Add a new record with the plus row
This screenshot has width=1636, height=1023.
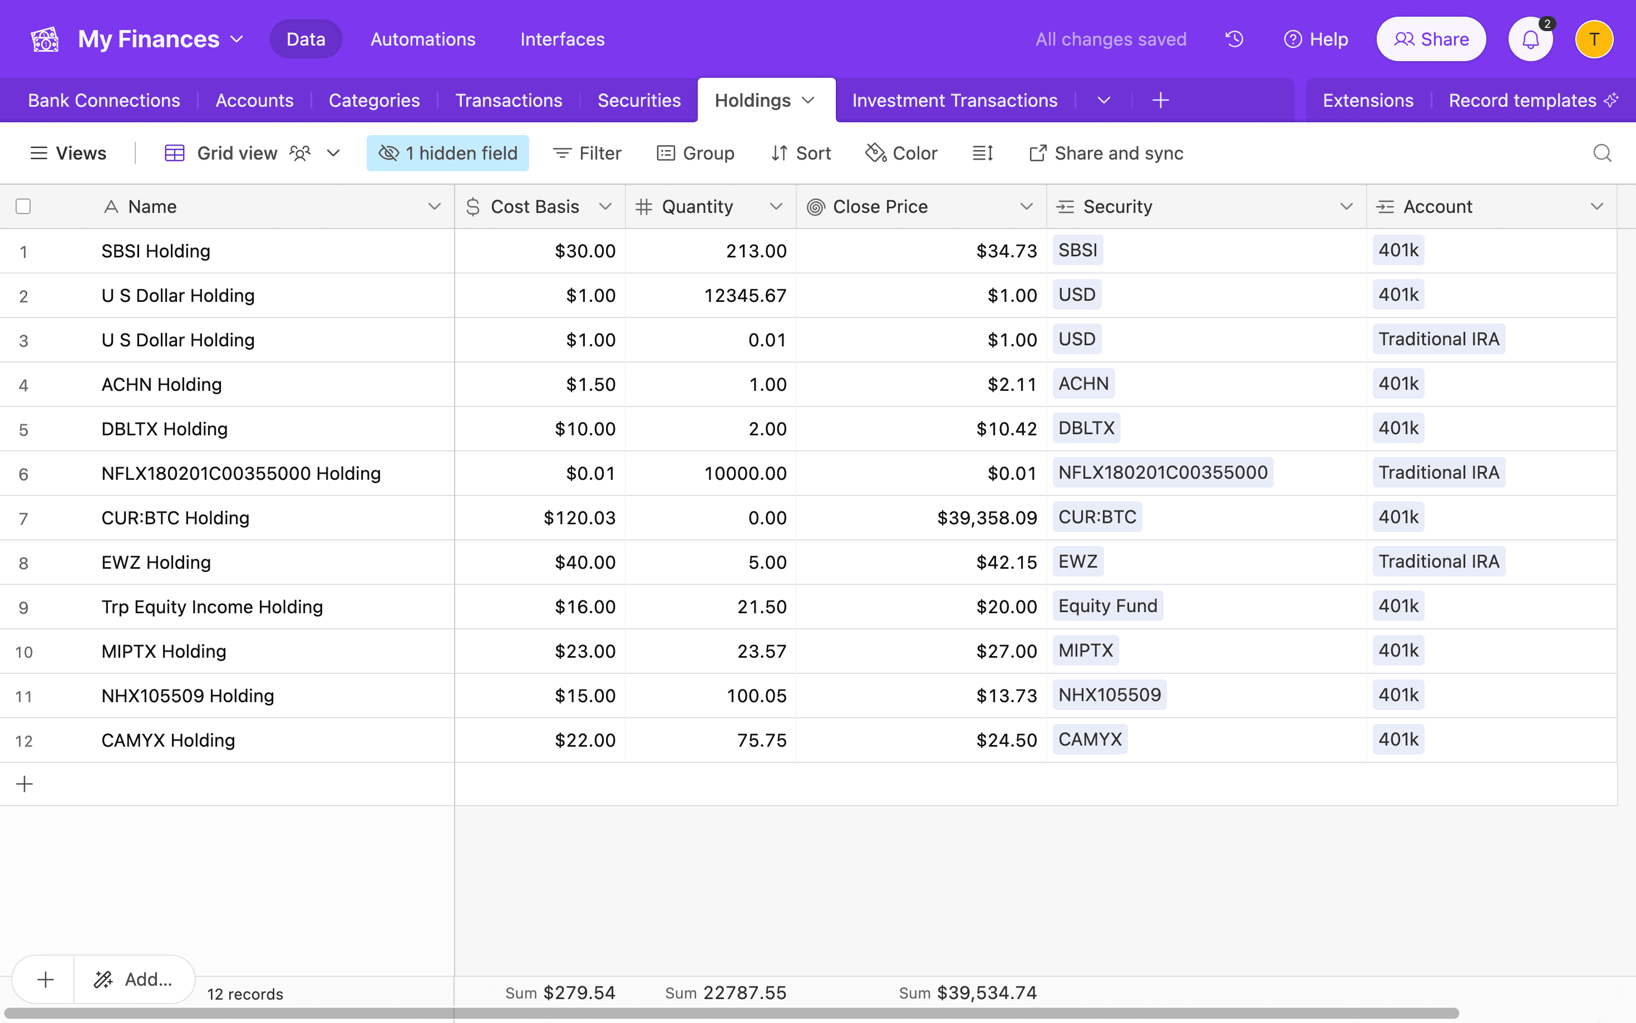tap(24, 783)
